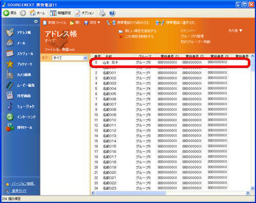256x203 pixels.
Task: Click the row number 14 cell
Action: [96, 136]
